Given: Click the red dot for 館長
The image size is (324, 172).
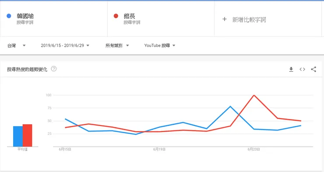Looking at the screenshot, I should pyautogui.click(x=116, y=16).
